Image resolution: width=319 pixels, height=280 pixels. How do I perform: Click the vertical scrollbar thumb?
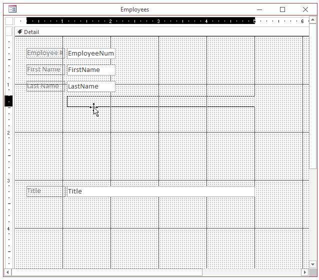(x=312, y=96)
